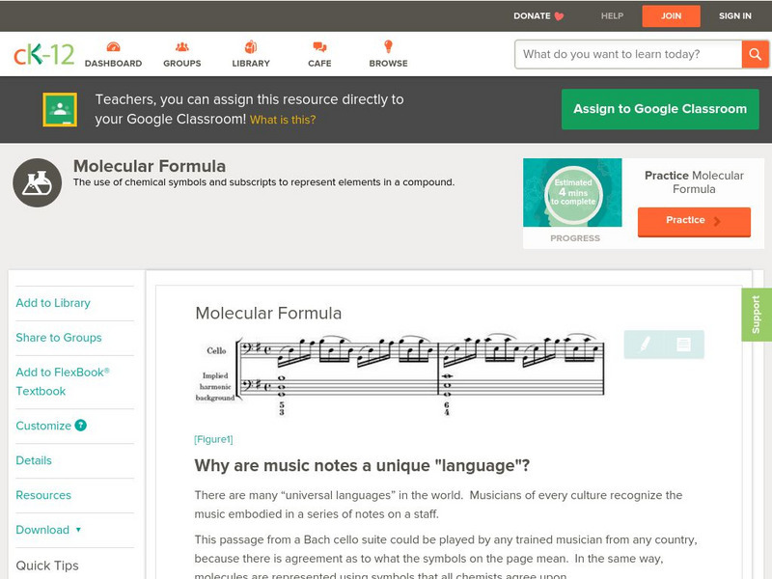Click the Library menu label
The image size is (772, 579).
tap(251, 64)
